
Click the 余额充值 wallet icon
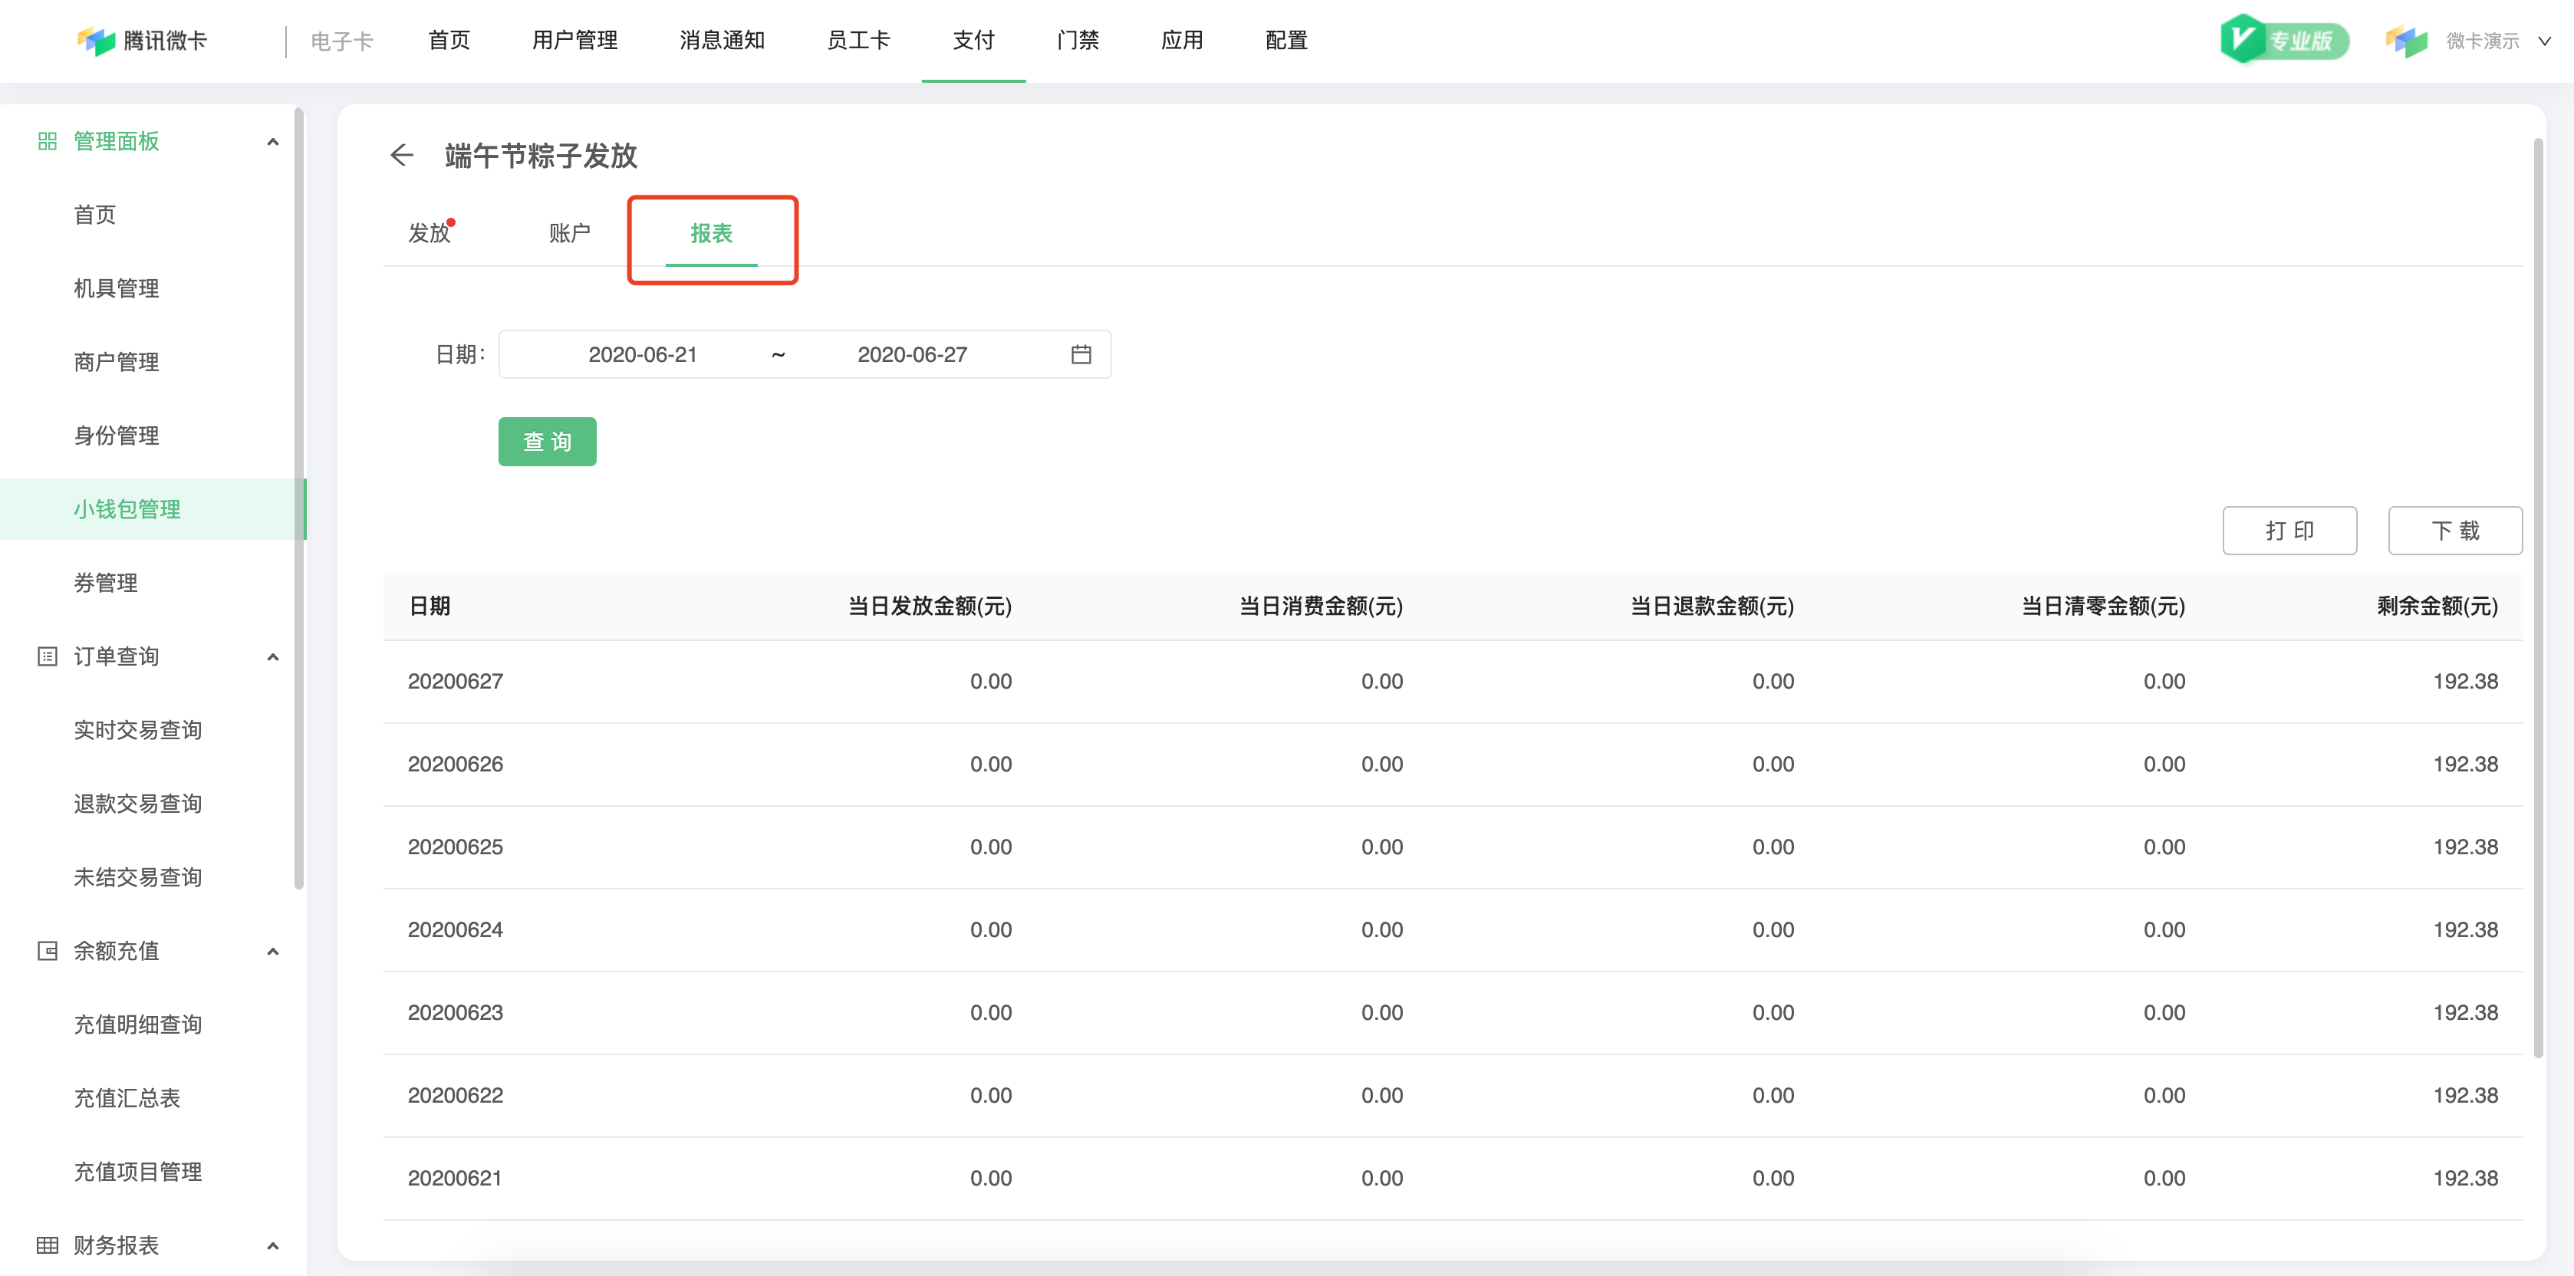[x=47, y=950]
